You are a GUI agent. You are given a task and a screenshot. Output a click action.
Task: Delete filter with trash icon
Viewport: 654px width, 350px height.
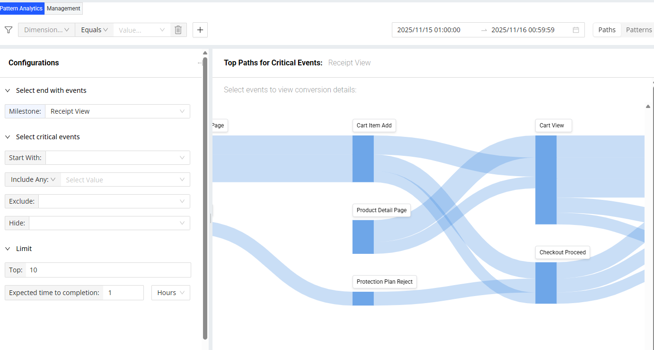[178, 30]
